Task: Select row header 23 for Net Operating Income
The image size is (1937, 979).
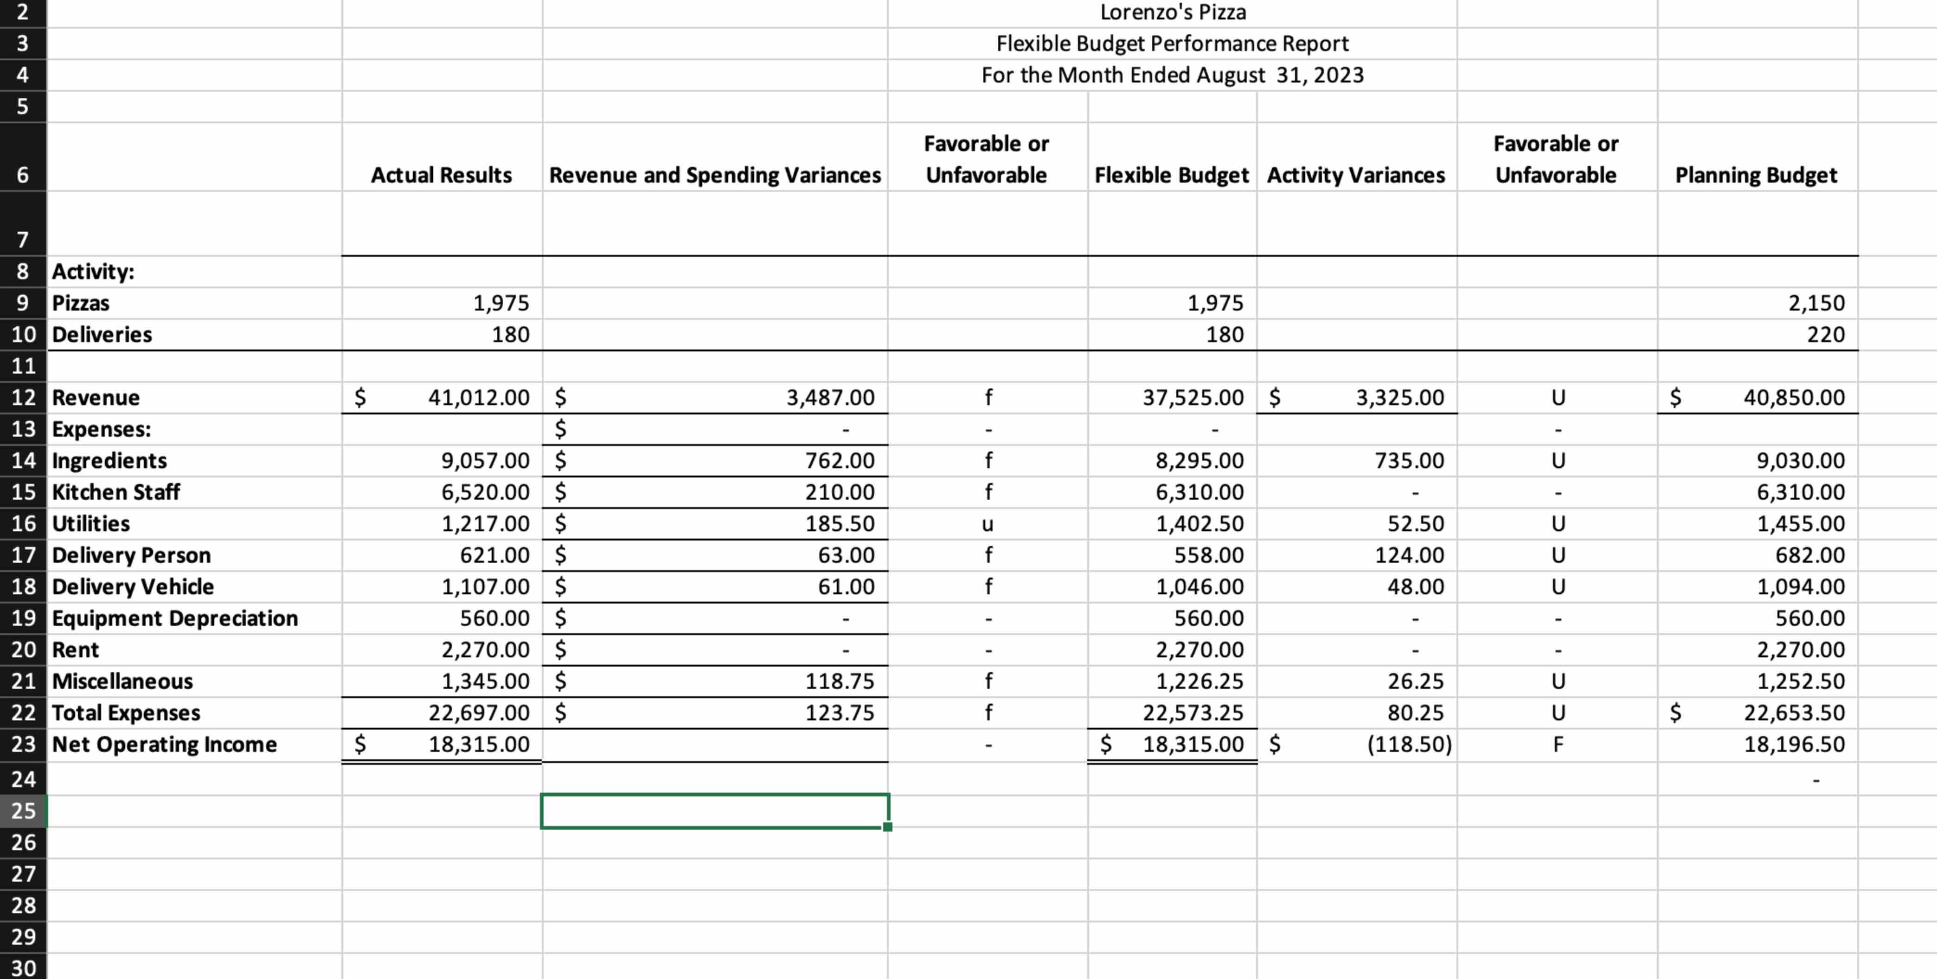Action: 23,744
